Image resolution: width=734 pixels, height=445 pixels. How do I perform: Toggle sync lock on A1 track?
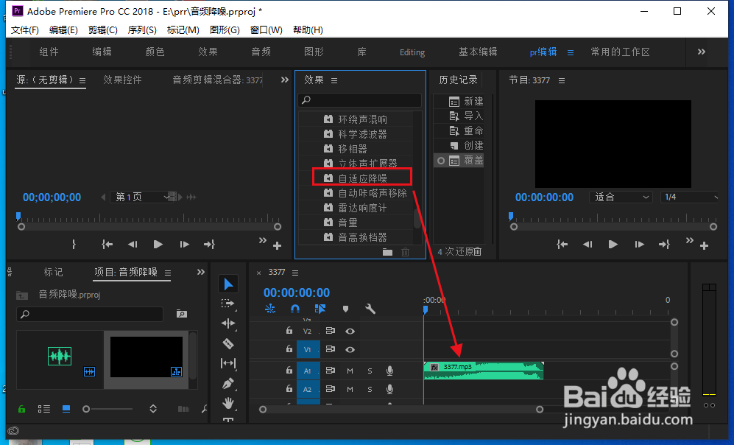(330, 371)
